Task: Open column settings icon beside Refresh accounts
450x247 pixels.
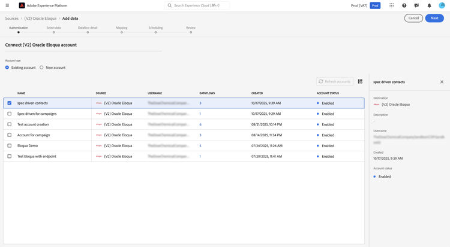Action: (360, 81)
